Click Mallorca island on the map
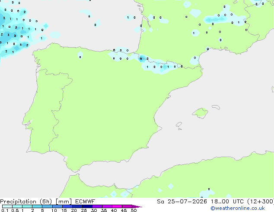The width and height of the screenshot is (274, 212). coord(200,113)
